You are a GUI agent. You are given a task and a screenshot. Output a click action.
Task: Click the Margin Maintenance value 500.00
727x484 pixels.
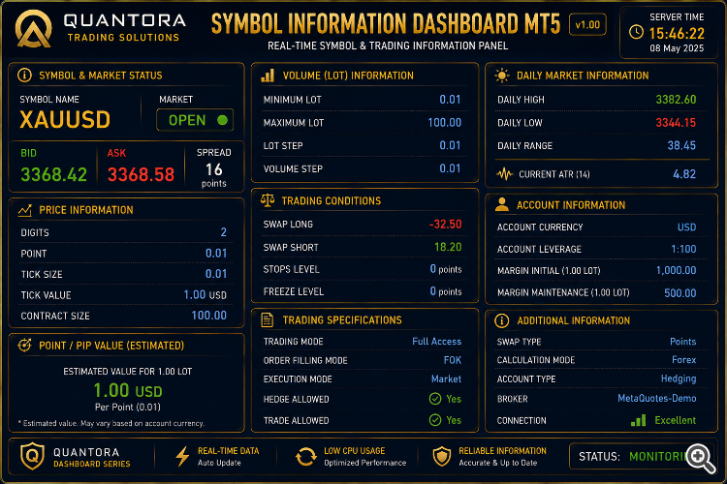(680, 292)
